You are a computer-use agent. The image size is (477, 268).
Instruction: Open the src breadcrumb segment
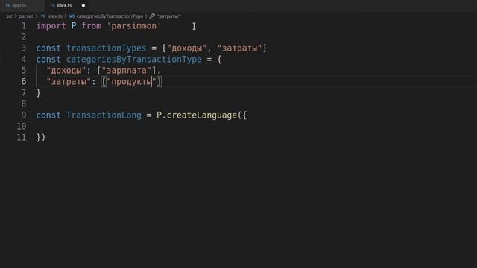point(10,16)
